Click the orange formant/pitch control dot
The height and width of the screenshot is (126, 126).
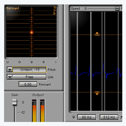click(31, 32)
